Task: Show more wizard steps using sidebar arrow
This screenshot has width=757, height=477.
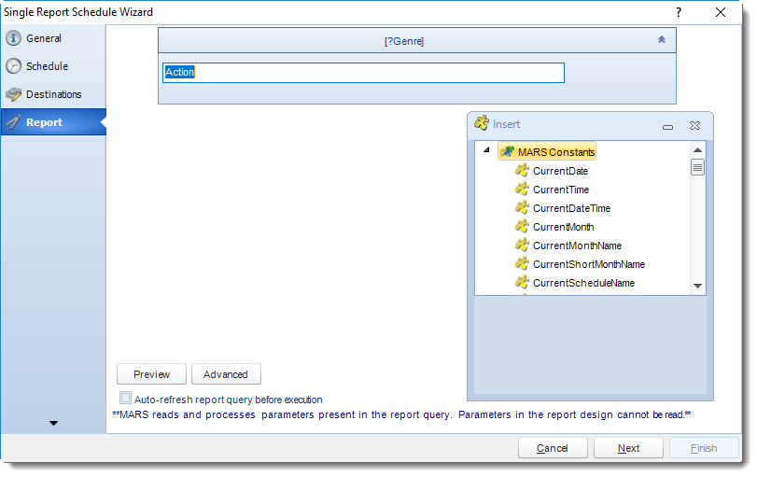Action: coord(53,424)
